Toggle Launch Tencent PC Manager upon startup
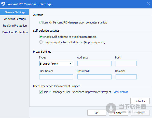The height and width of the screenshot is (118, 152). (41, 22)
